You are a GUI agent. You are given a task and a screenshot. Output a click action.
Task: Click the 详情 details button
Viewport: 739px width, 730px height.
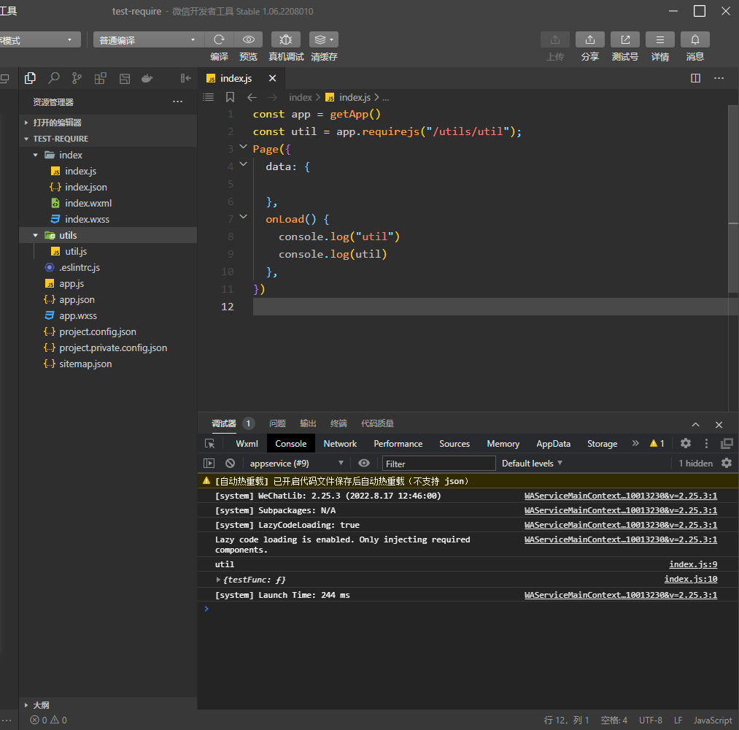(x=660, y=40)
